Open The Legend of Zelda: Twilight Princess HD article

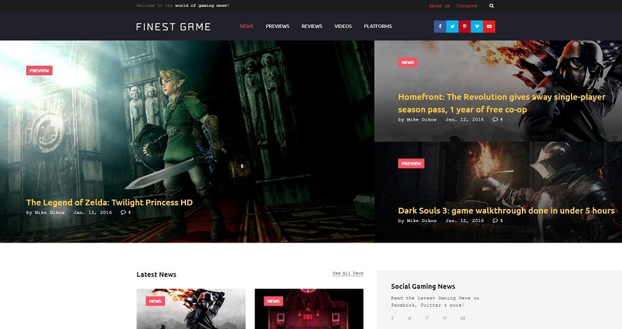click(x=109, y=202)
